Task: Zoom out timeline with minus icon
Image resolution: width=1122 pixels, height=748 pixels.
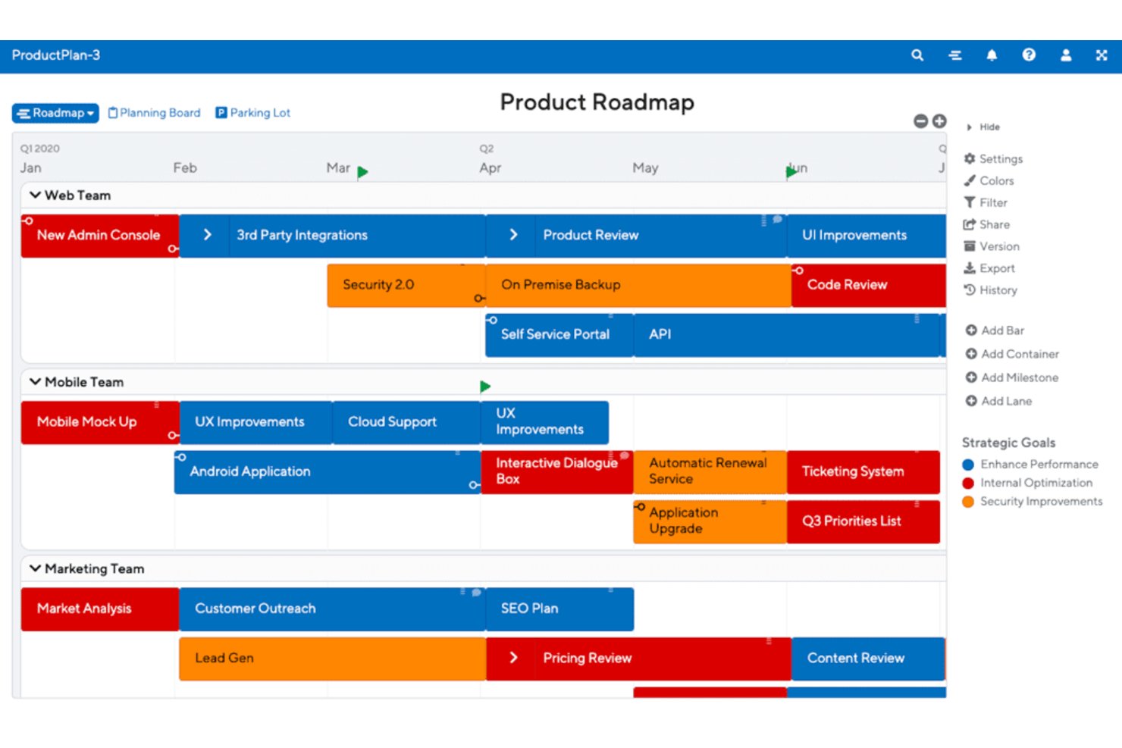Action: pyautogui.click(x=921, y=121)
